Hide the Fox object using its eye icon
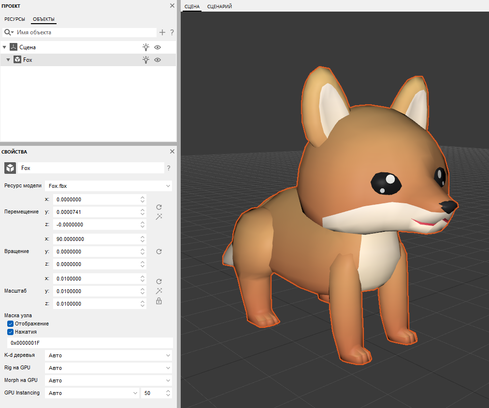Image resolution: width=489 pixels, height=408 pixels. click(x=158, y=59)
